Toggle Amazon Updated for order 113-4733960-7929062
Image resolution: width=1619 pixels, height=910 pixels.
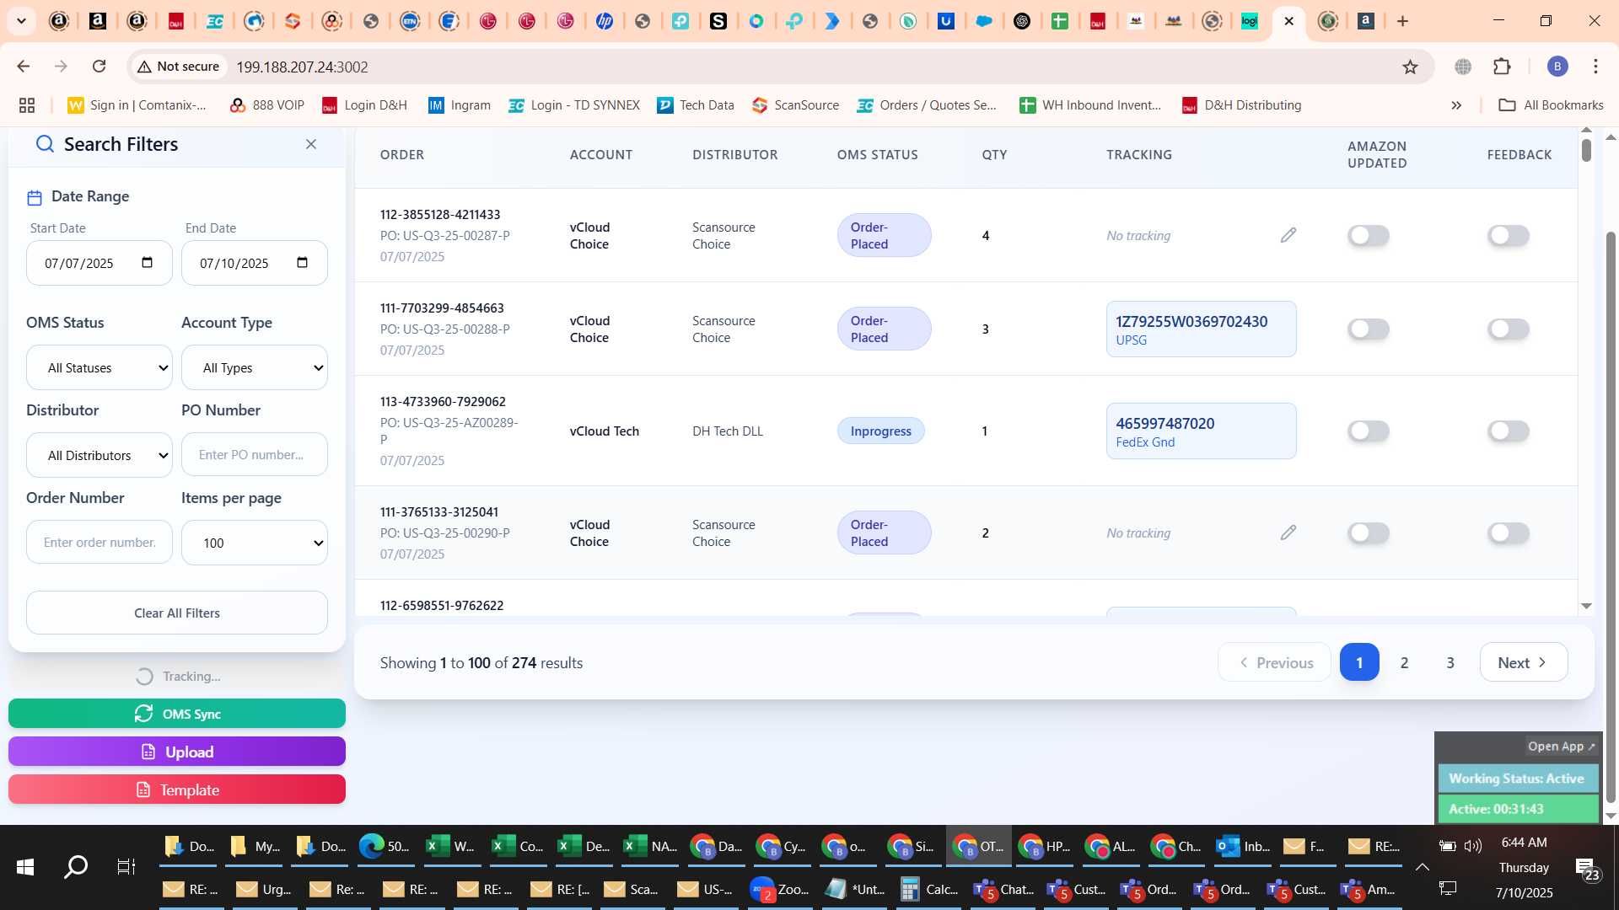(x=1368, y=431)
